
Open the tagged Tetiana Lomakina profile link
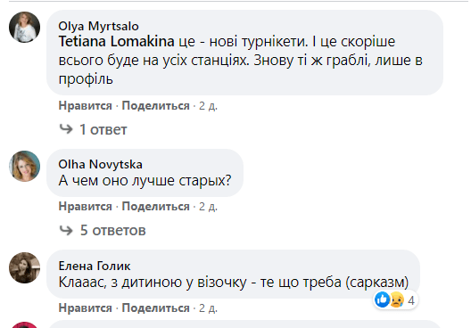(116, 41)
